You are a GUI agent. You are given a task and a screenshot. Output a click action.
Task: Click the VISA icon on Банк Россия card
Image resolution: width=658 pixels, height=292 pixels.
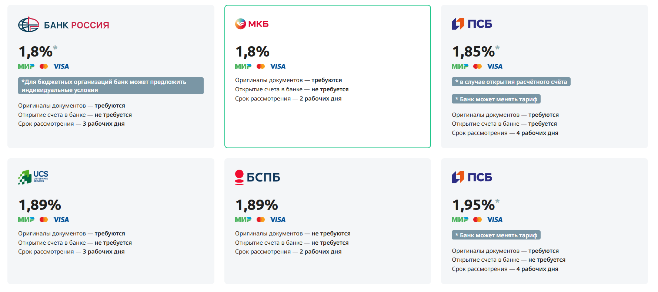(x=61, y=67)
